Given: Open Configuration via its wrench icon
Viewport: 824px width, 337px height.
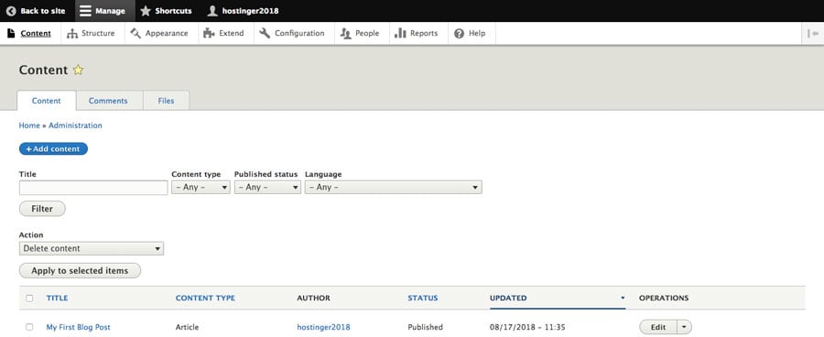Looking at the screenshot, I should tap(265, 33).
